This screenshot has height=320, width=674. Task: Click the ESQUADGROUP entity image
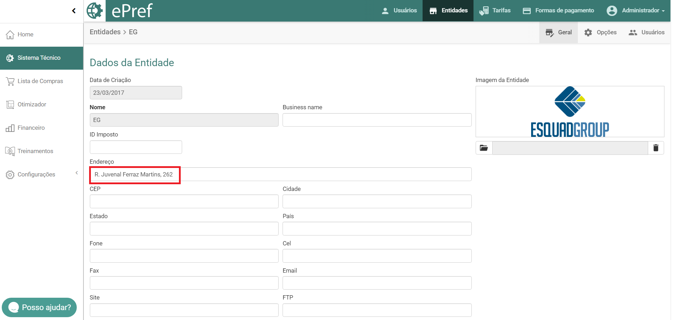[569, 111]
